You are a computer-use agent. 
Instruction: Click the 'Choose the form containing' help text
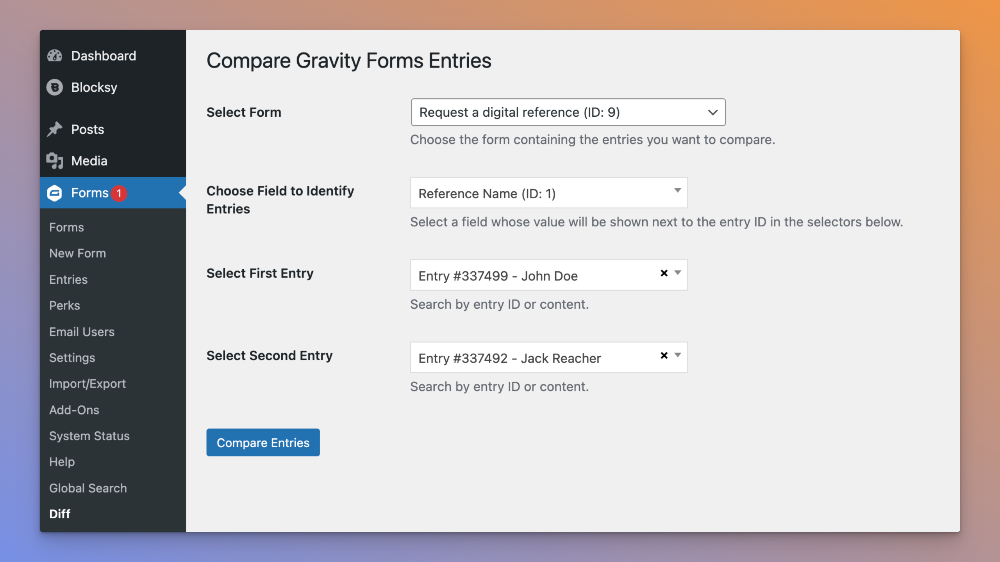pyautogui.click(x=593, y=140)
